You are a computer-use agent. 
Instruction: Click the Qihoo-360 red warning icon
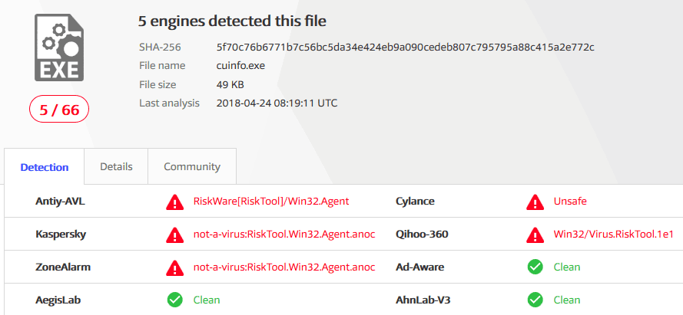[535, 235]
